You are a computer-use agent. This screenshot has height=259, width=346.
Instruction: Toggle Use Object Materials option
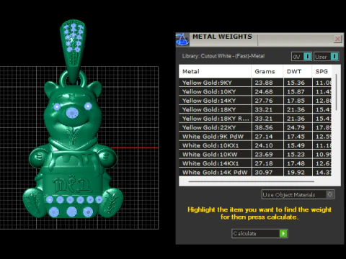pos(329,194)
